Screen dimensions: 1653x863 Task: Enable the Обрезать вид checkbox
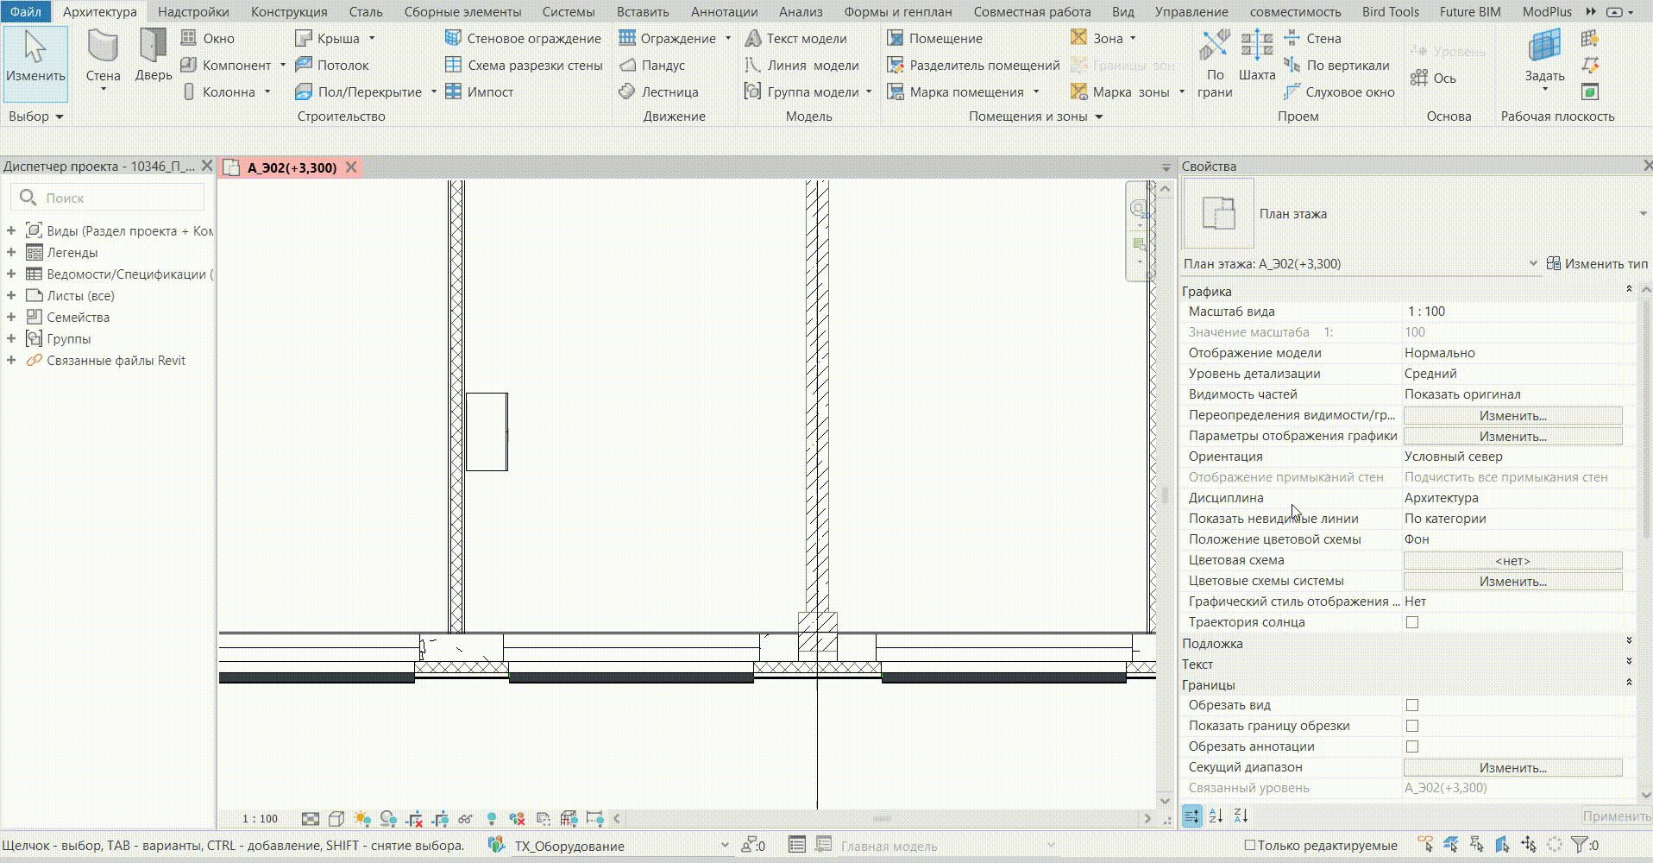(x=1412, y=705)
